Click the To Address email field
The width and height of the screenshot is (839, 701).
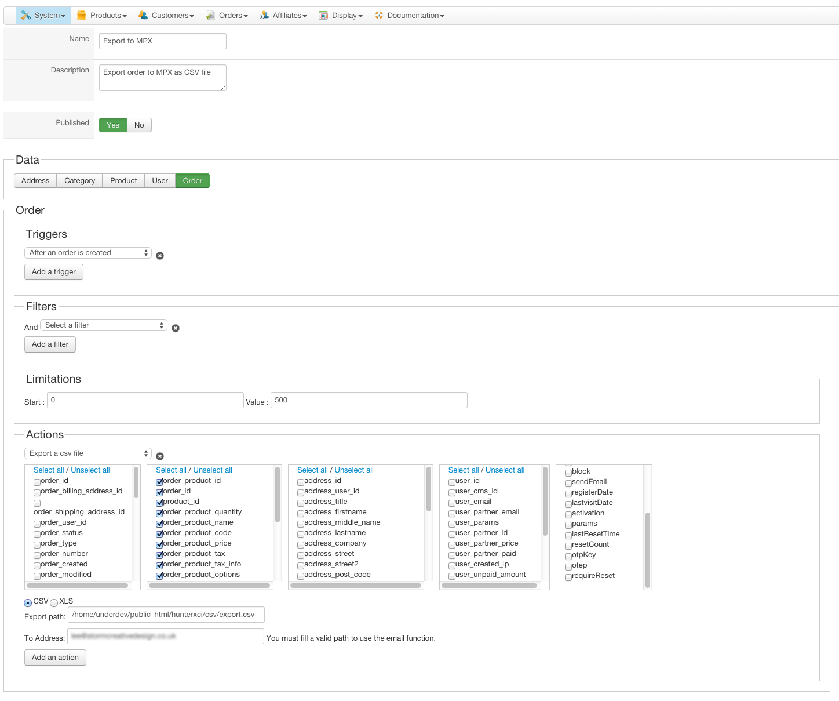coord(166,636)
